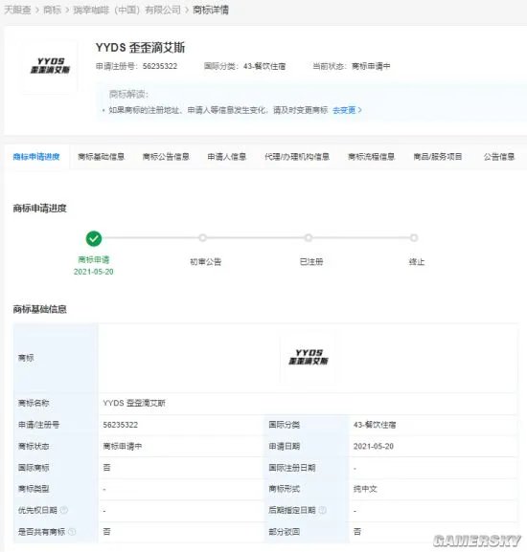The height and width of the screenshot is (552, 527).
Task: Click the 终止 progress step circle
Action: click(414, 238)
